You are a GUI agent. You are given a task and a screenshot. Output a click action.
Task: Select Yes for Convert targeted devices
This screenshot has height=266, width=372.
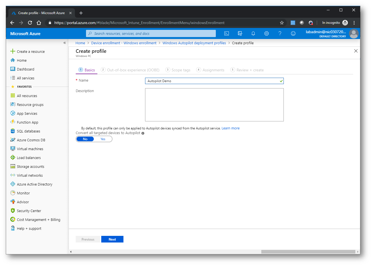(x=103, y=139)
